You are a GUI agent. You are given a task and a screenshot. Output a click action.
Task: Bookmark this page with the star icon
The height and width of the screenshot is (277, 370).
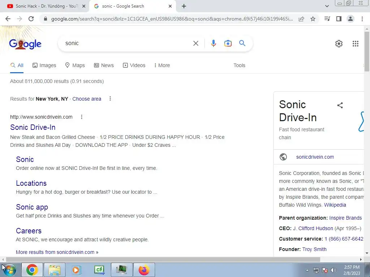[313, 19]
